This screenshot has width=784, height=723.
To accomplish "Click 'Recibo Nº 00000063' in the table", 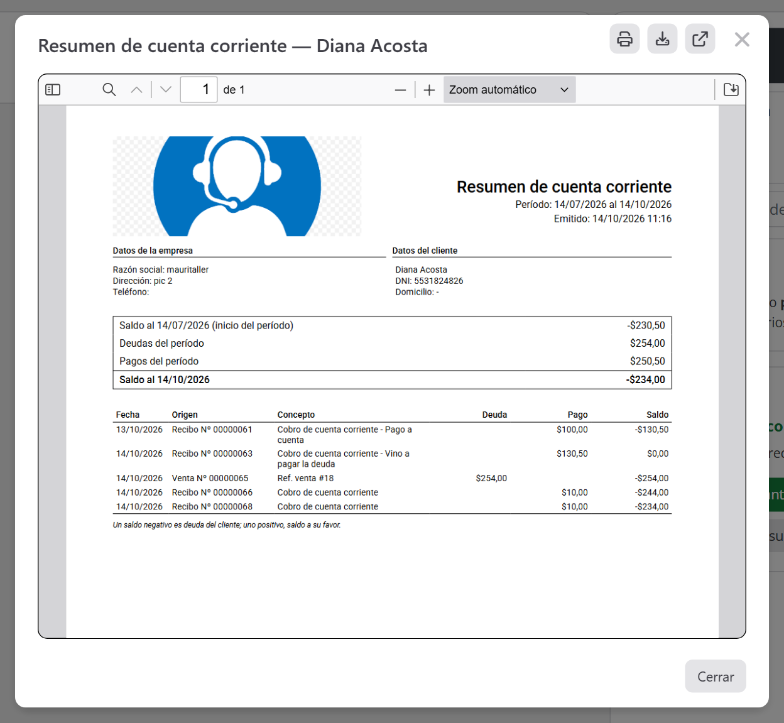I will [x=212, y=454].
